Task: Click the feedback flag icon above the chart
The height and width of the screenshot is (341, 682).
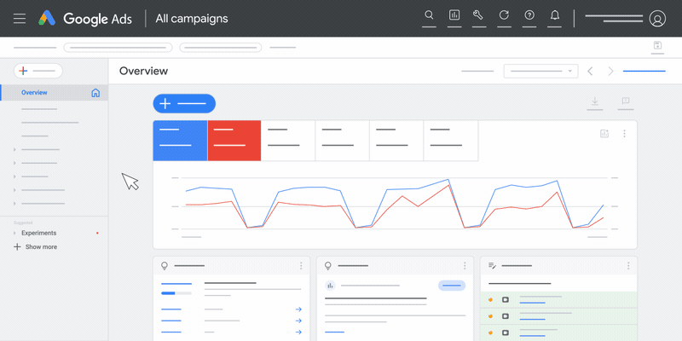Action: [626, 101]
